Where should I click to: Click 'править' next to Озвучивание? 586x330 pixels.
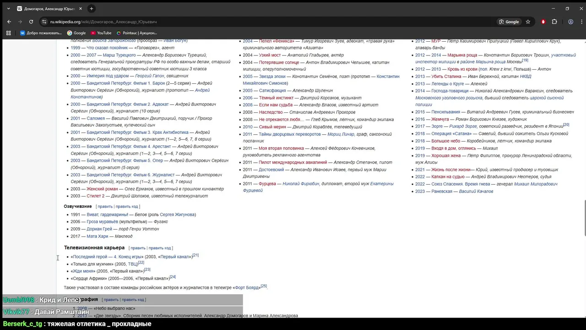105,207
